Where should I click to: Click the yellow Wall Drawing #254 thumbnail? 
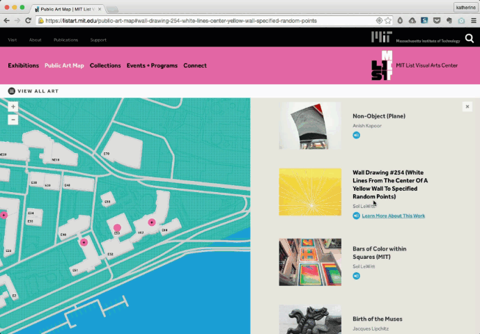click(x=310, y=192)
